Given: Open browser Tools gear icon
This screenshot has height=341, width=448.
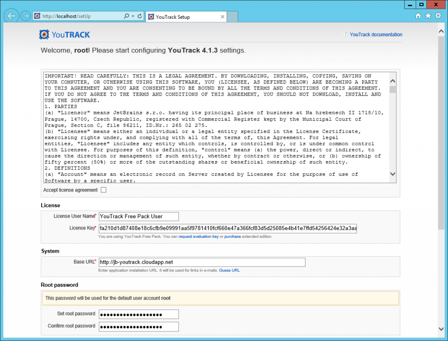Looking at the screenshot, I should 438,16.
